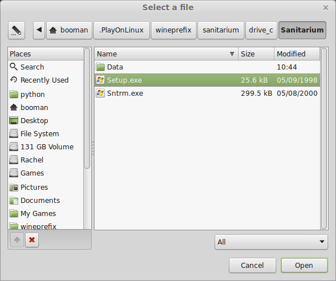Toggle the type-a-file-name pencil button
Image resolution: width=336 pixels, height=281 pixels.
coord(17,30)
